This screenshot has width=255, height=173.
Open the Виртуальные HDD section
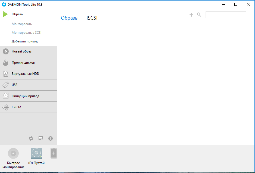coord(28,74)
